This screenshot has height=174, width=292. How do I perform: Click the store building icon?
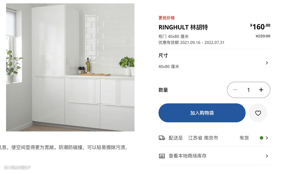coord(162,156)
